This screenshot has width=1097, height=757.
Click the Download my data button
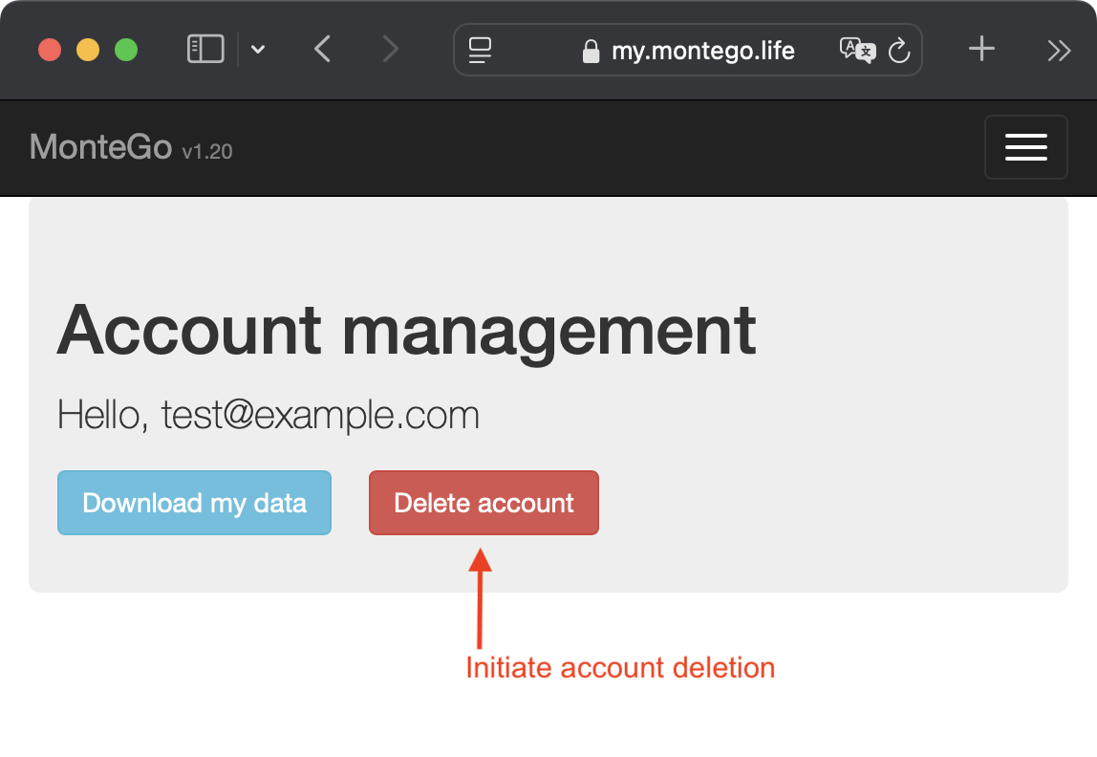[x=194, y=502]
